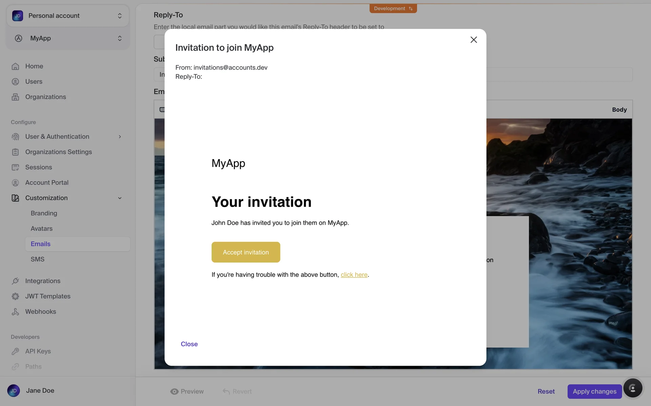Click the JWT Templates gear icon
Viewport: 651px width, 406px height.
pos(15,296)
